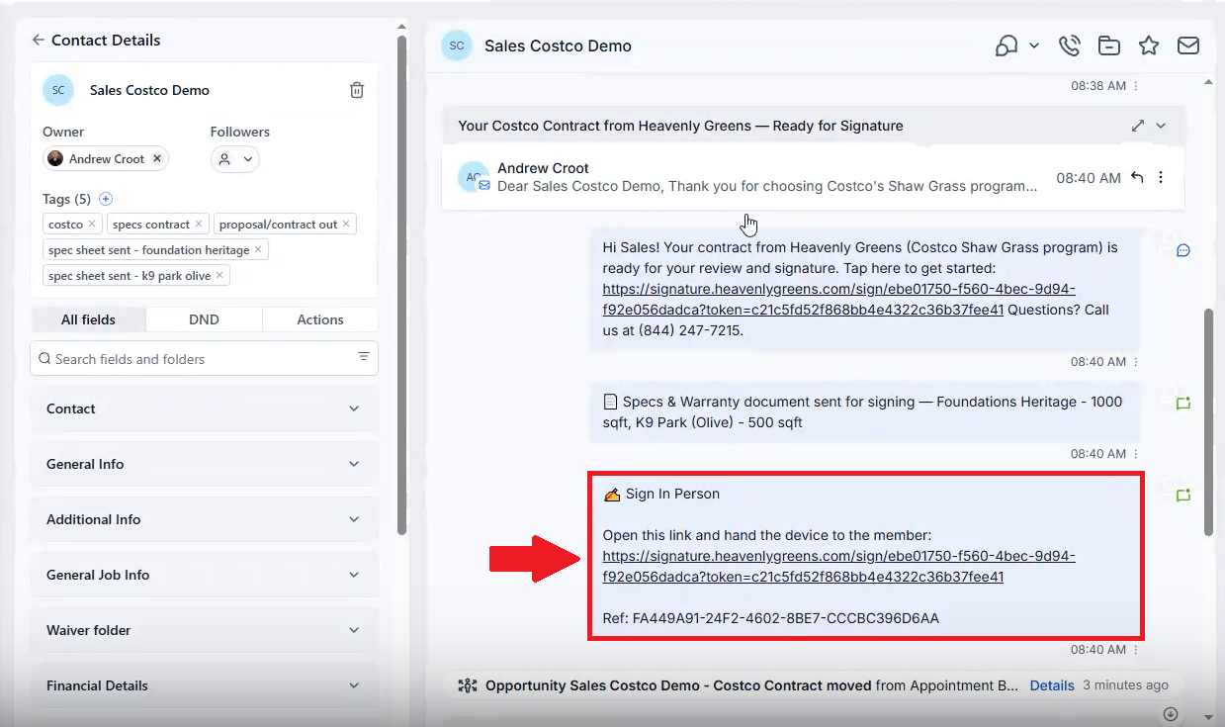Delete contact with the trash icon

pyautogui.click(x=357, y=90)
